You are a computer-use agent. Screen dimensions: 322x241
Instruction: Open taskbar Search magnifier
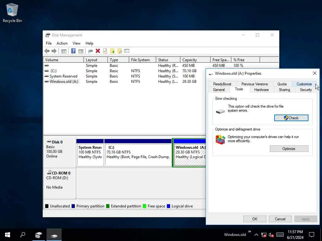(x=23, y=235)
